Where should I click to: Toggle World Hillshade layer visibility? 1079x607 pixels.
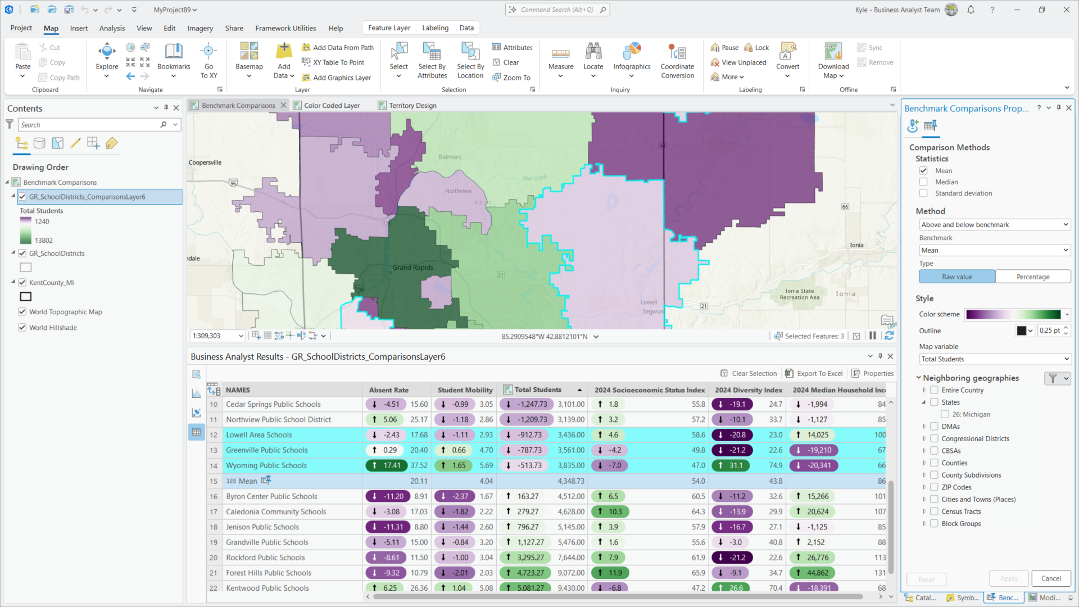point(22,328)
